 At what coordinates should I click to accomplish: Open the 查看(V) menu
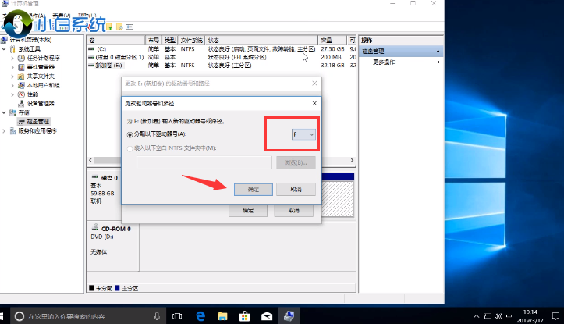pyautogui.click(x=62, y=16)
